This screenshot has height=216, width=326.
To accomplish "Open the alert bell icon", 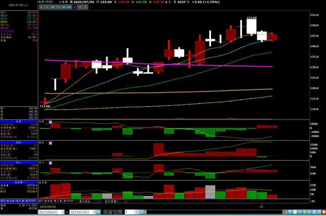I will coord(324,212).
